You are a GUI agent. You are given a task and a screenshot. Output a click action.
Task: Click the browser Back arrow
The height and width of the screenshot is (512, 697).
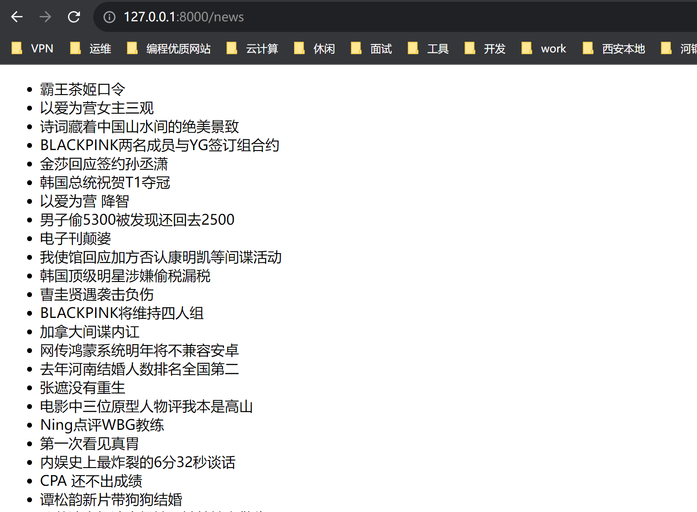click(x=17, y=17)
